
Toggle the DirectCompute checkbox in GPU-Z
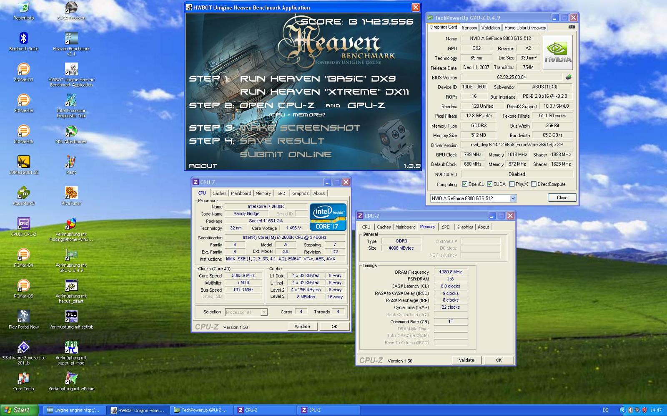534,184
